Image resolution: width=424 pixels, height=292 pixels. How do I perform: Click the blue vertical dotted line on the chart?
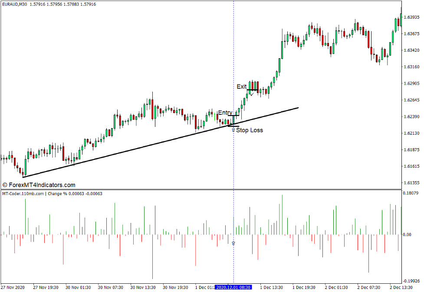(233, 65)
